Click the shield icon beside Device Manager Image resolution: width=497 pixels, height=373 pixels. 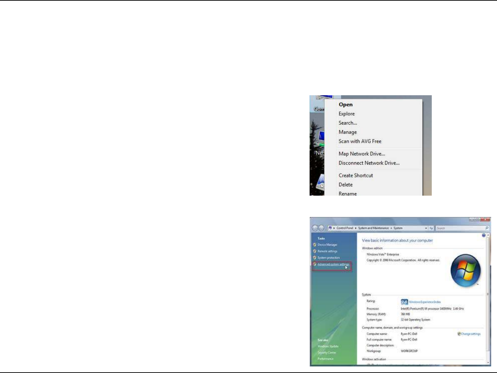[315, 245]
